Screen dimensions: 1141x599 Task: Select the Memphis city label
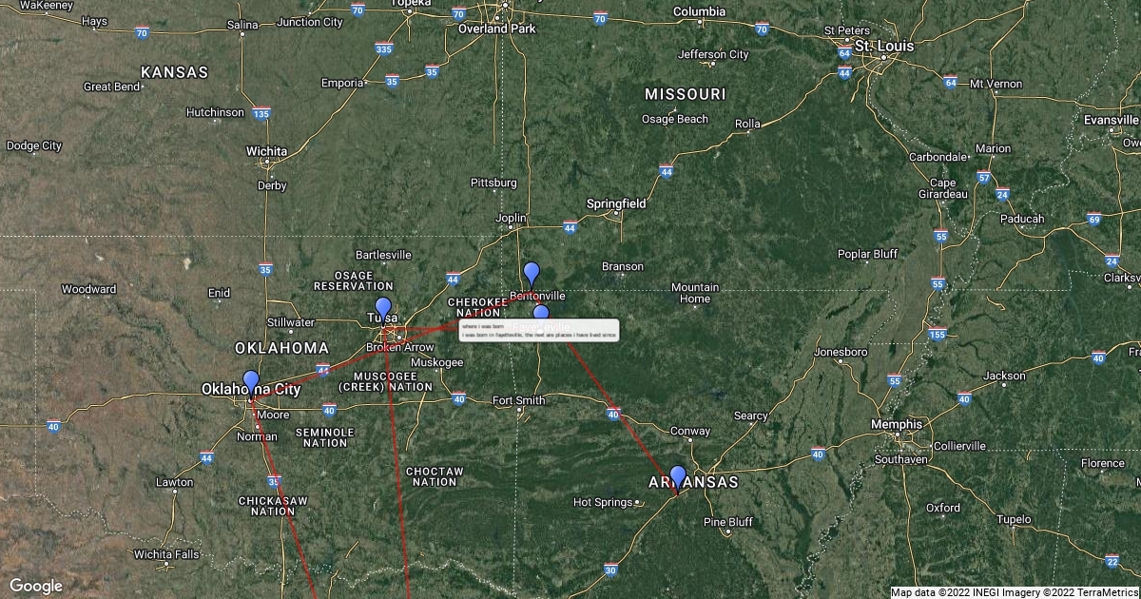click(x=898, y=424)
